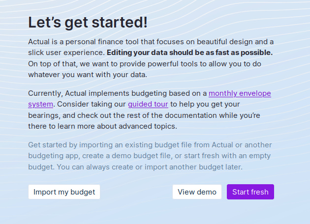Click the paragraph starting "Actual is a personal"

coord(148,41)
